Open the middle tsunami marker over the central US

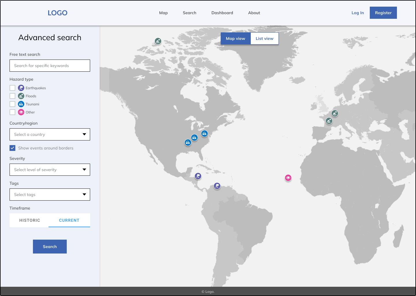coord(194,138)
